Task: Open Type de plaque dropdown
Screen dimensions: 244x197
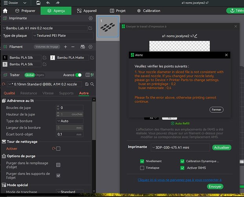Action: click(63, 35)
